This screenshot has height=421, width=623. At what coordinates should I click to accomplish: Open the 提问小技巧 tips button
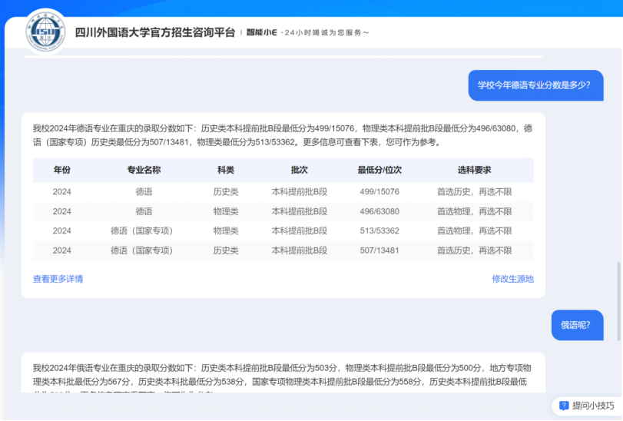587,405
